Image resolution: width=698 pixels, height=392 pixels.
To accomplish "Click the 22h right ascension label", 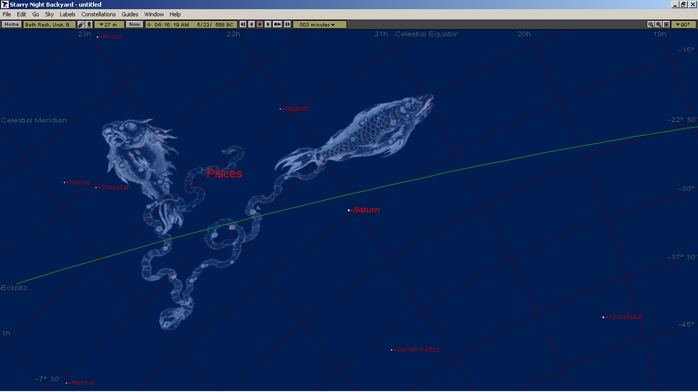I will (x=233, y=34).
